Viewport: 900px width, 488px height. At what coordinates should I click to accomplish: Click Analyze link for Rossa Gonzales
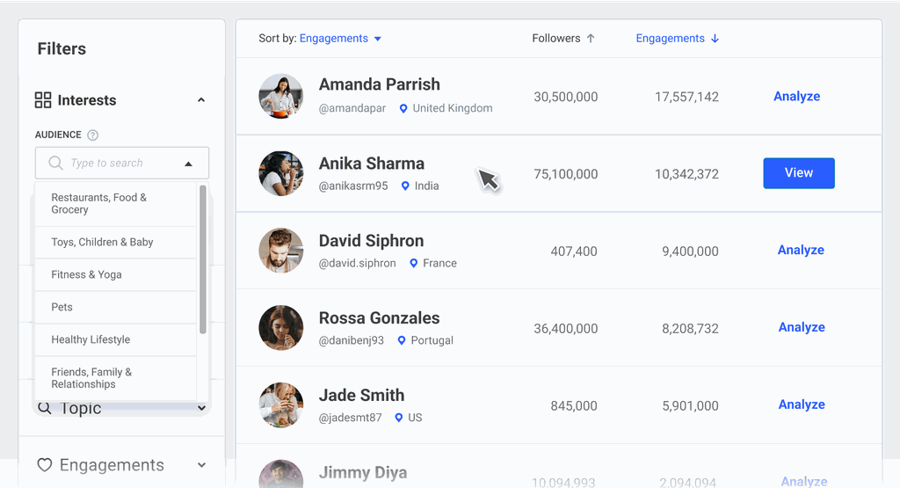click(801, 327)
